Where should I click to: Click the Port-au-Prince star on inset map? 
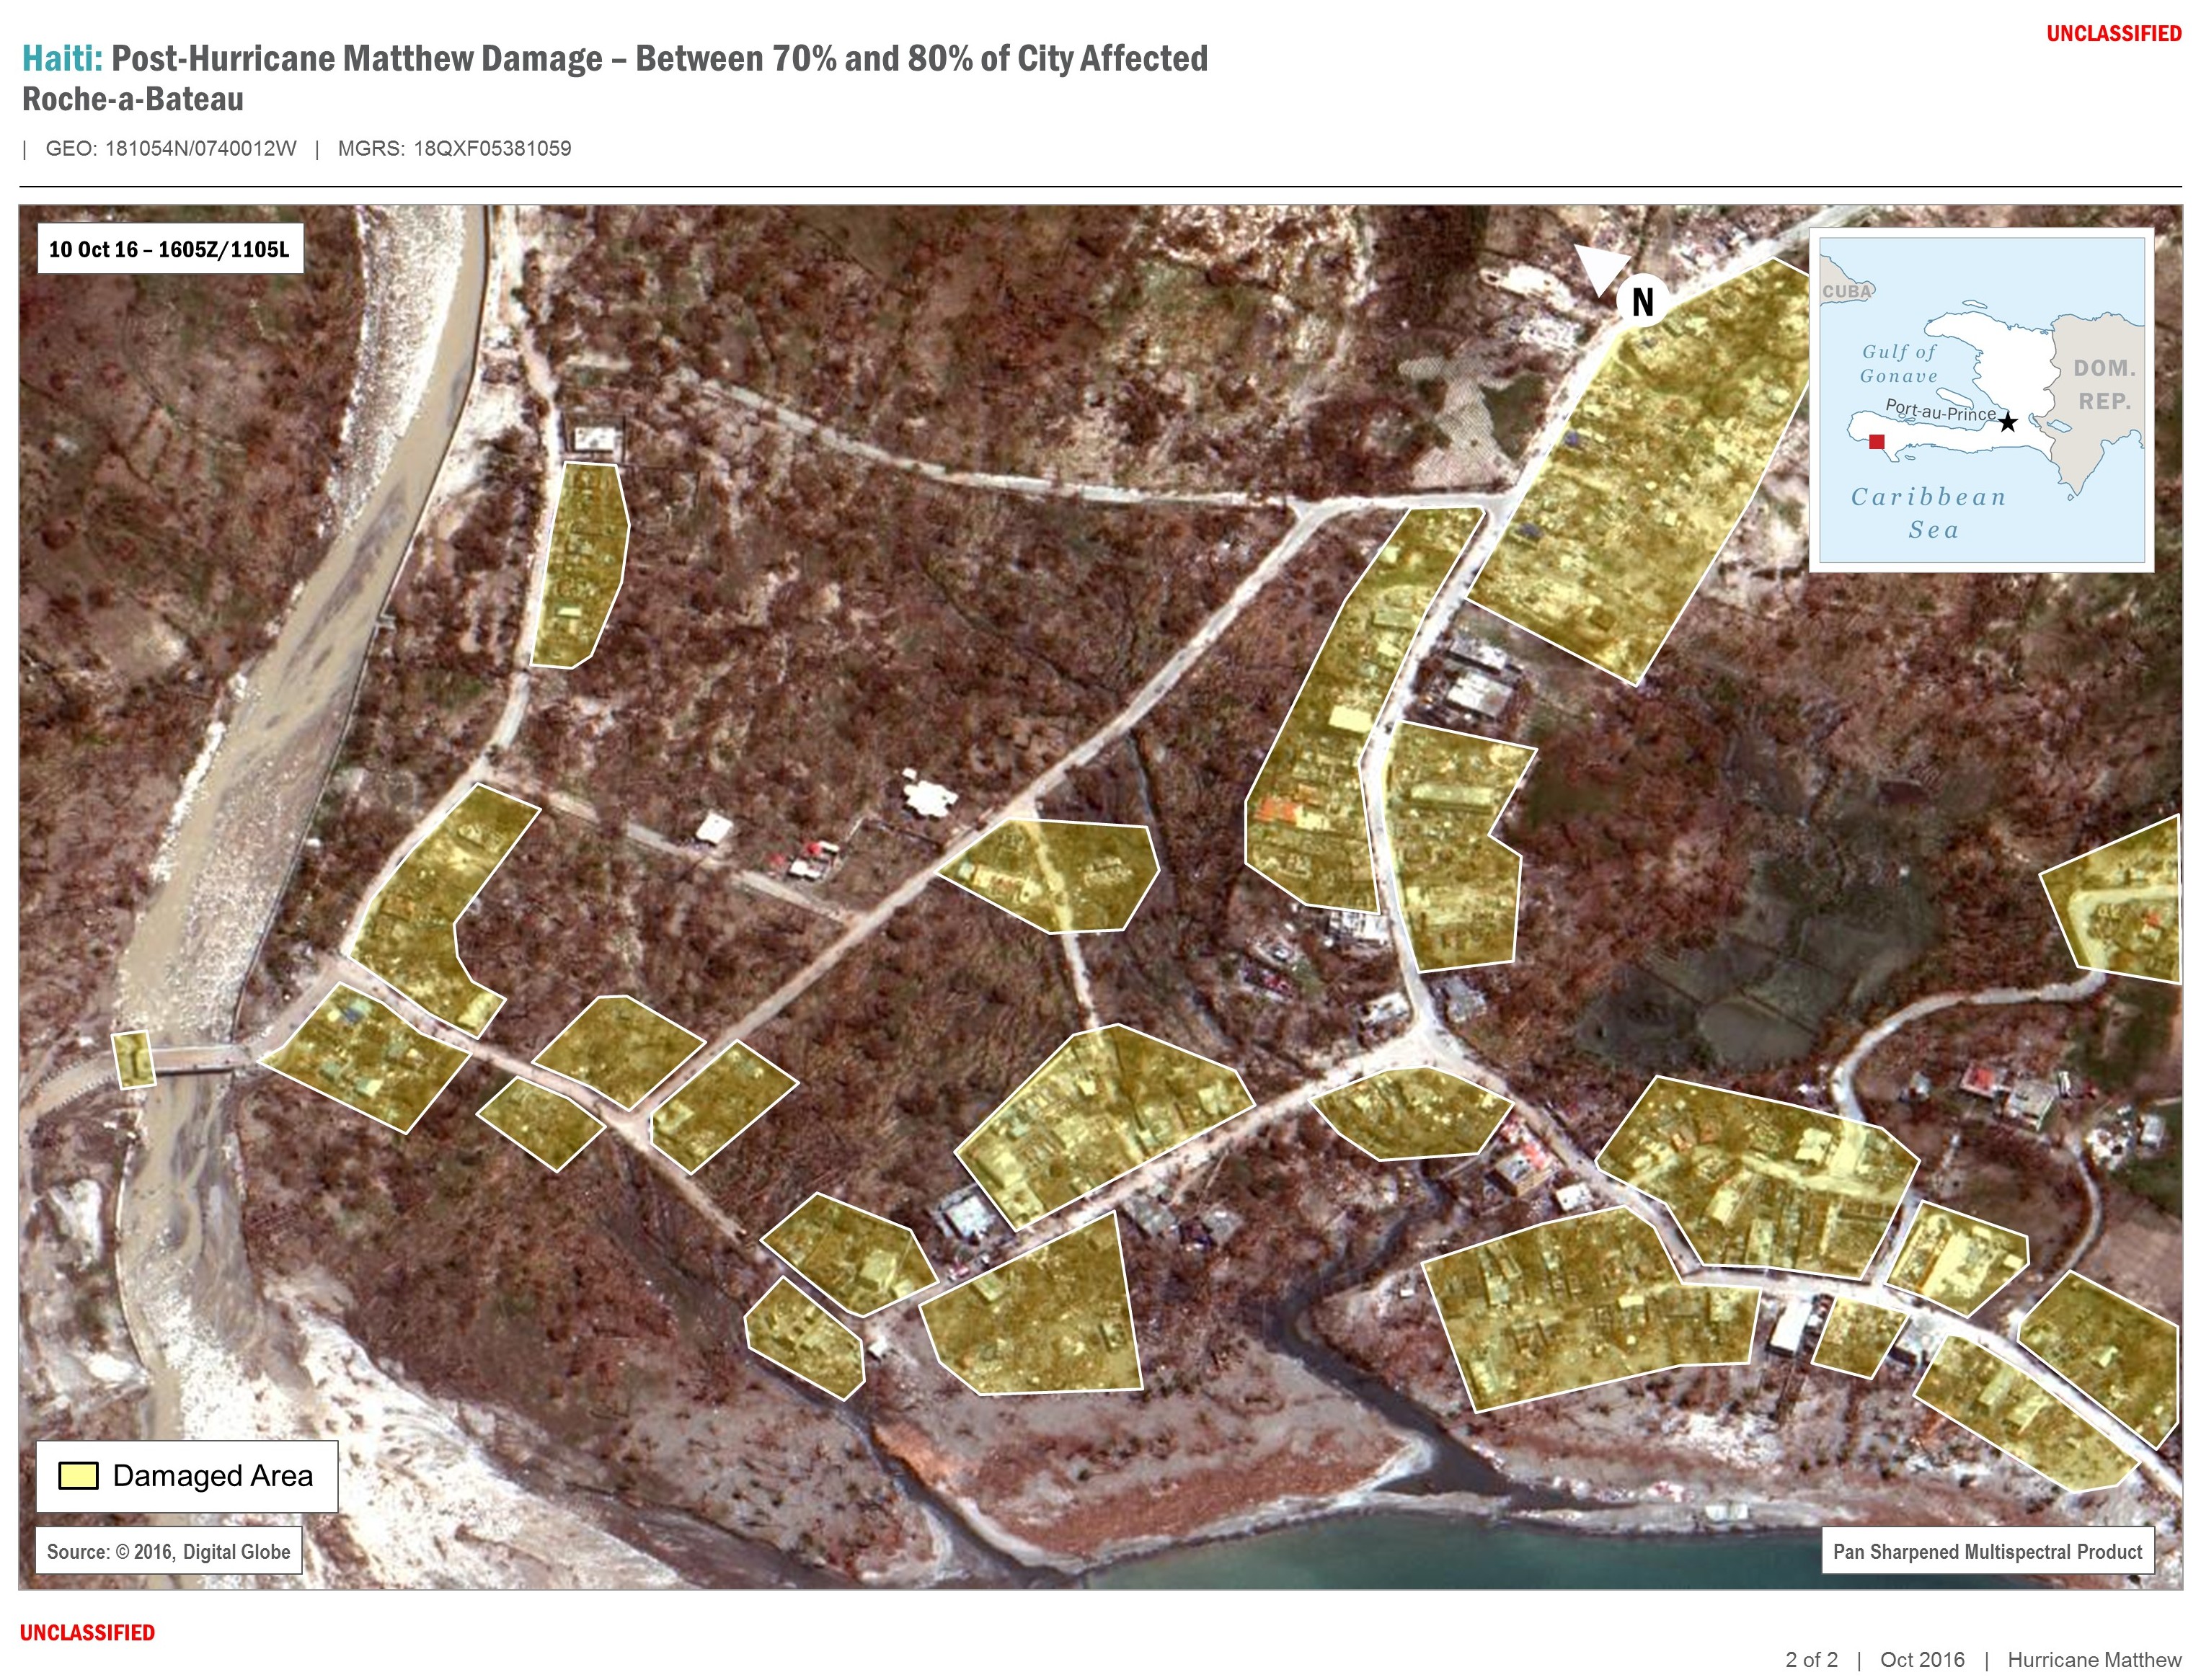click(2007, 422)
